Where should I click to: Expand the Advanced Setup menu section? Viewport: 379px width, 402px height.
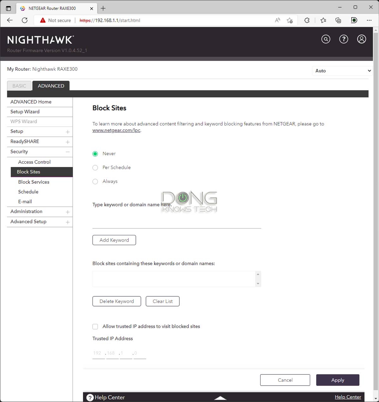point(68,222)
